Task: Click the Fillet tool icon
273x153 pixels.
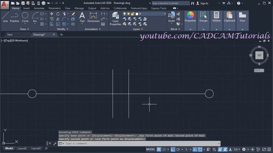Action: 64,19
